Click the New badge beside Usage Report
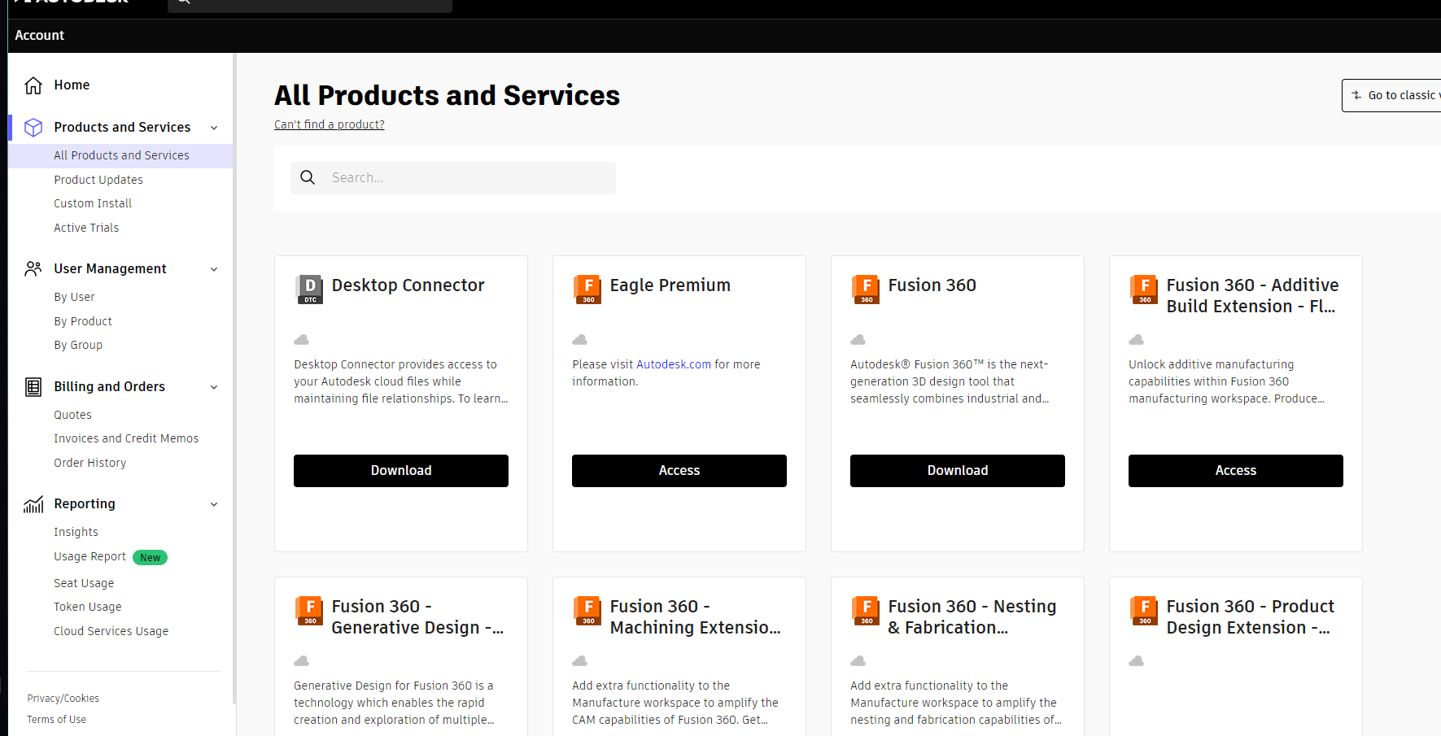Image resolution: width=1441 pixels, height=736 pixels. (150, 558)
